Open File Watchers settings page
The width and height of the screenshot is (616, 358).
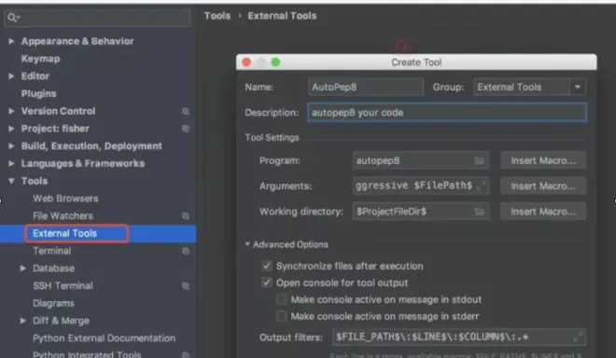(x=63, y=216)
